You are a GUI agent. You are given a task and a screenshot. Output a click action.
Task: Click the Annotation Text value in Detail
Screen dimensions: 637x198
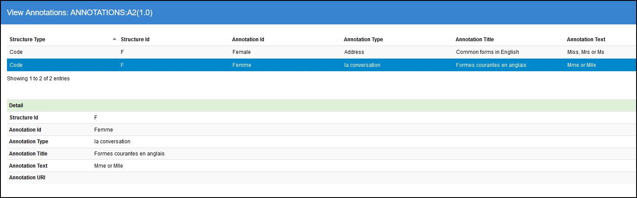[x=108, y=166]
